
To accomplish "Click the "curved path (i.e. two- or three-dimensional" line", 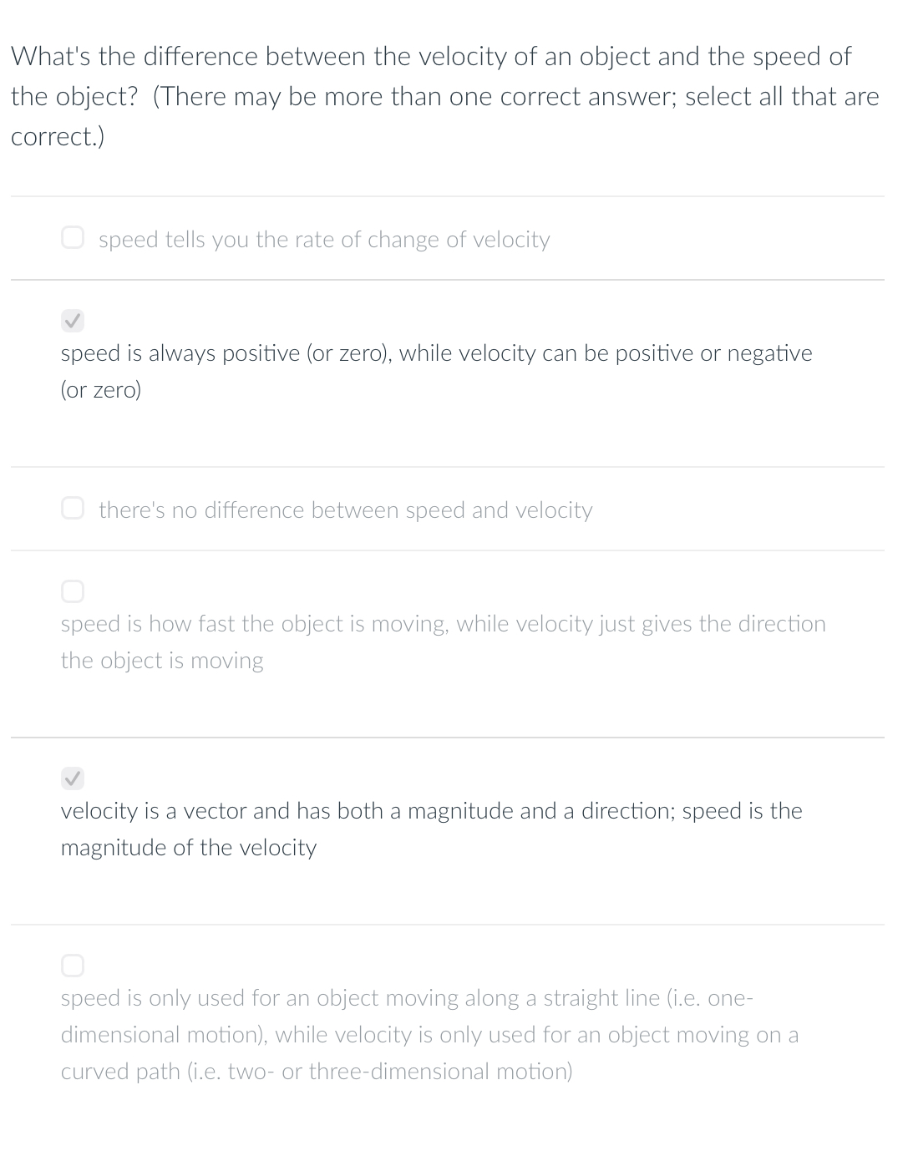I will 317,1072.
